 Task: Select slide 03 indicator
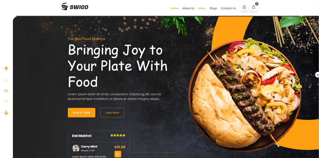tap(6, 101)
